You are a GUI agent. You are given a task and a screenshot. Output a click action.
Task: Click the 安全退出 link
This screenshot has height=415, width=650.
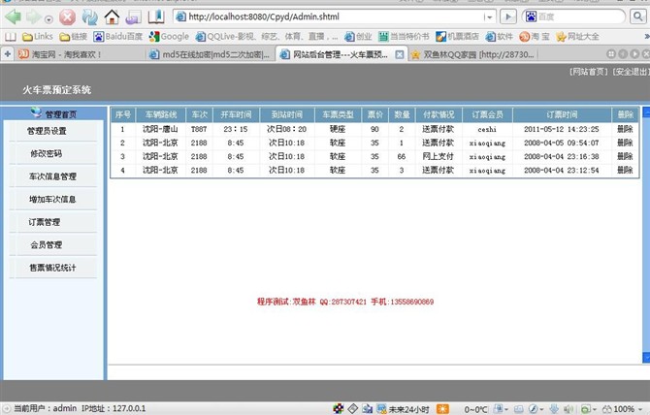tap(631, 72)
